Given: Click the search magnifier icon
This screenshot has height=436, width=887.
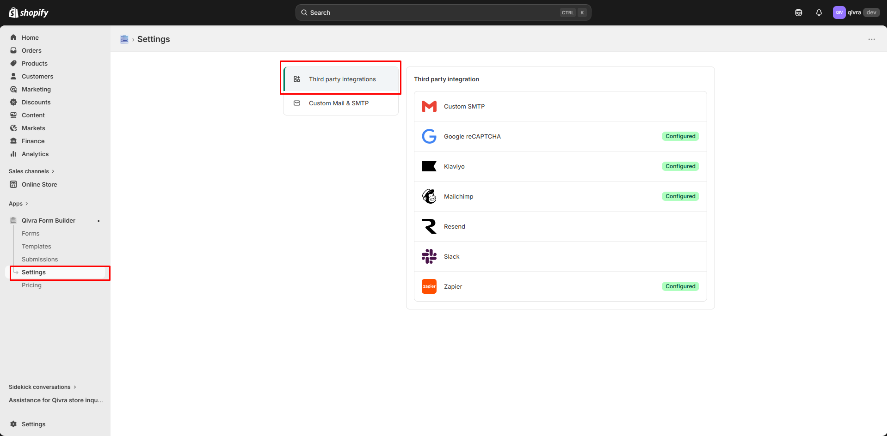Looking at the screenshot, I should click(304, 12).
